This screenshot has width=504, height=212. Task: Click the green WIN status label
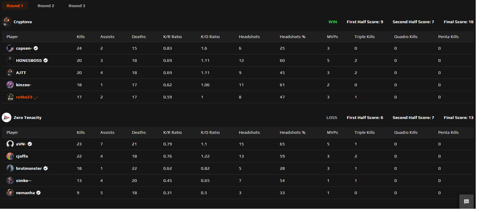[x=333, y=22]
